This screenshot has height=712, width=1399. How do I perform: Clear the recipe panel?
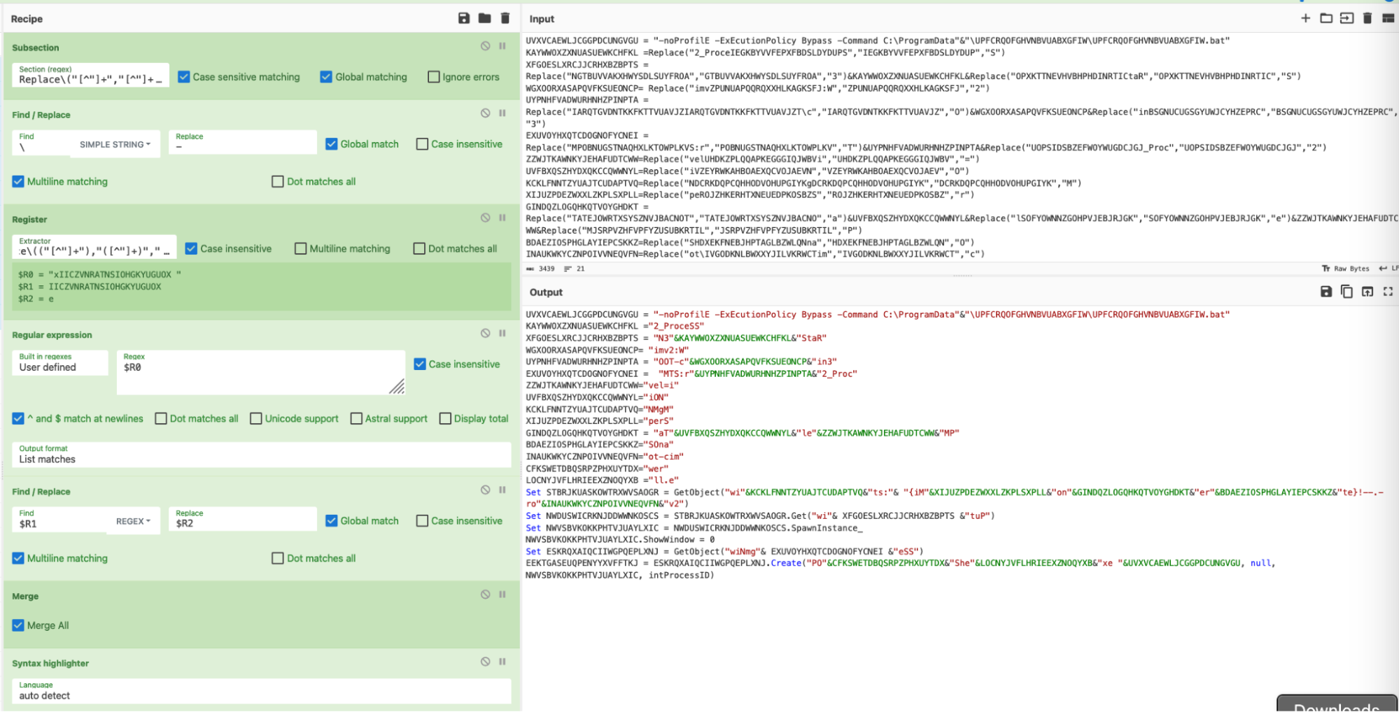[x=505, y=18]
